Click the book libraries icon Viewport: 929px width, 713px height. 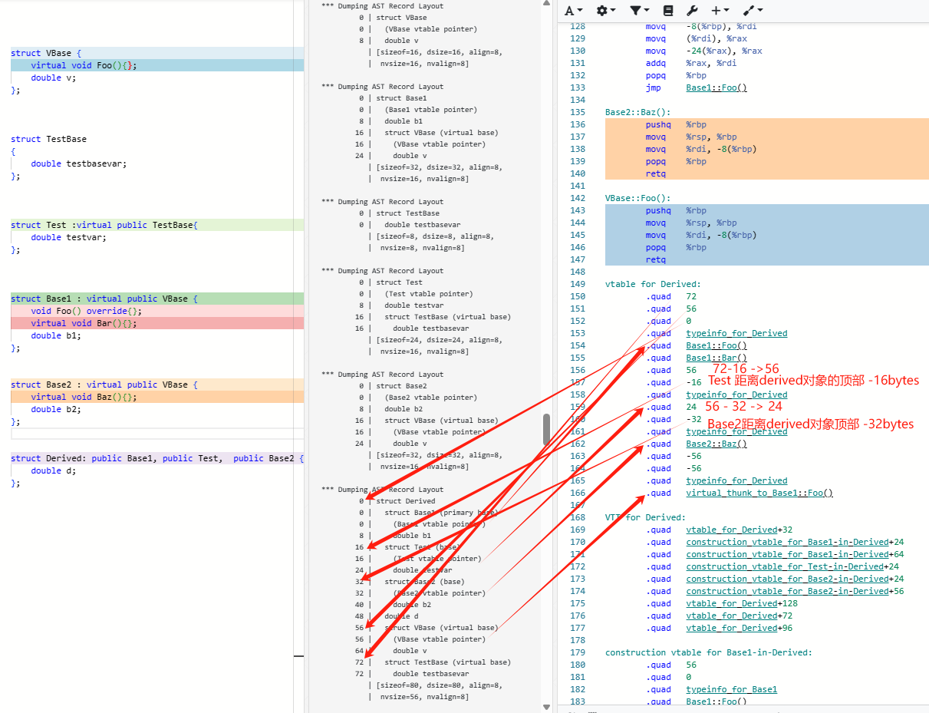pos(668,11)
